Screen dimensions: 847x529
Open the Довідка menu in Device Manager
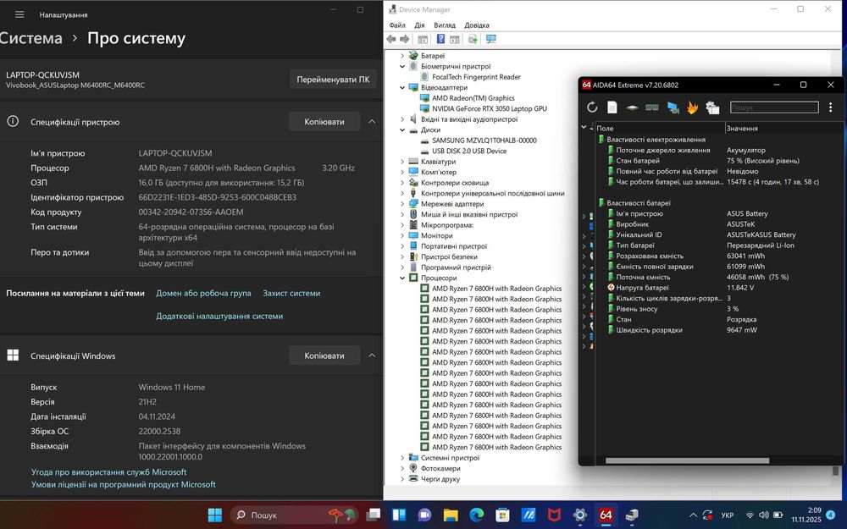pos(476,25)
